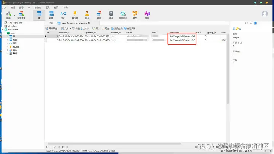Toggle the DDL view icon in right panel
Viewport: 274px width, 154px height.
pyautogui.click(x=251, y=23)
